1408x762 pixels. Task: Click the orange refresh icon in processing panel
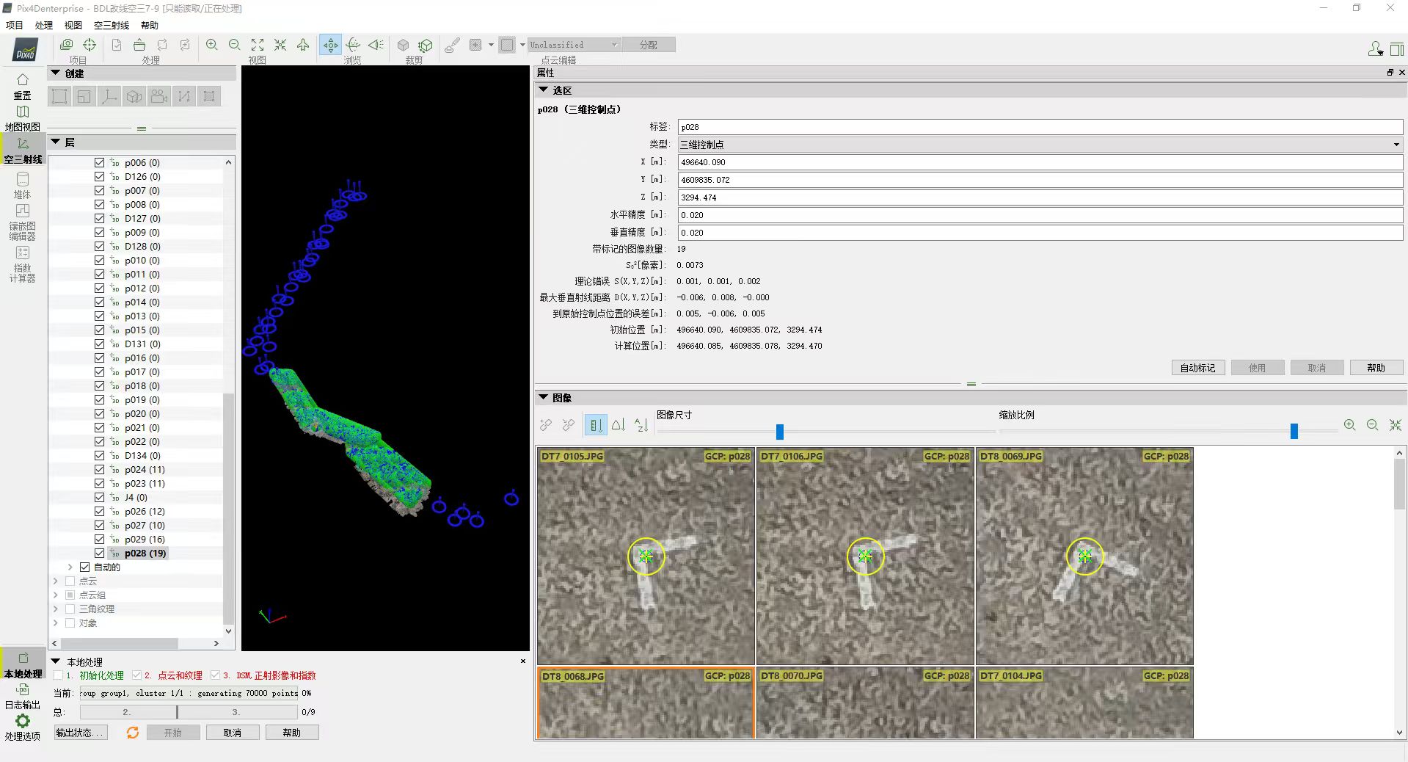pyautogui.click(x=133, y=733)
